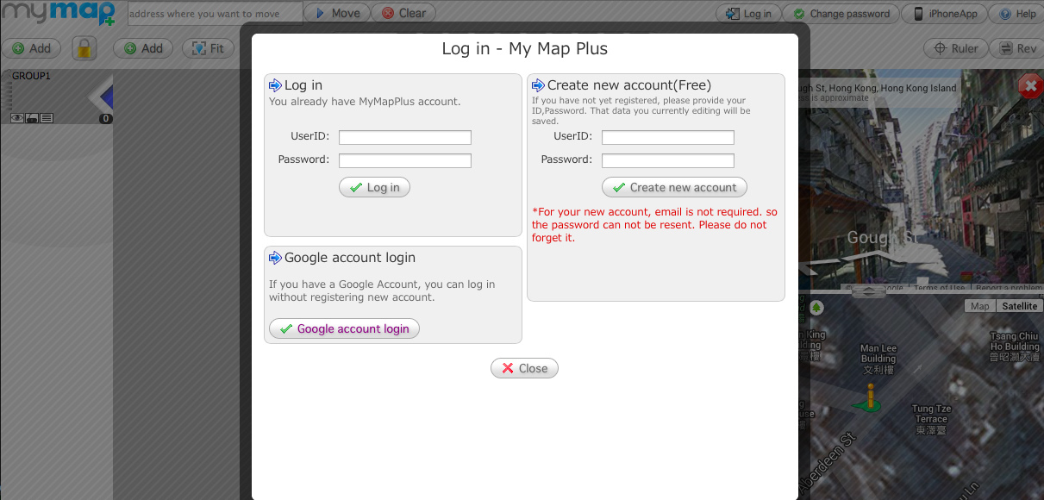Switch map view to Satellite
This screenshot has width=1044, height=500.
pos(1019,306)
